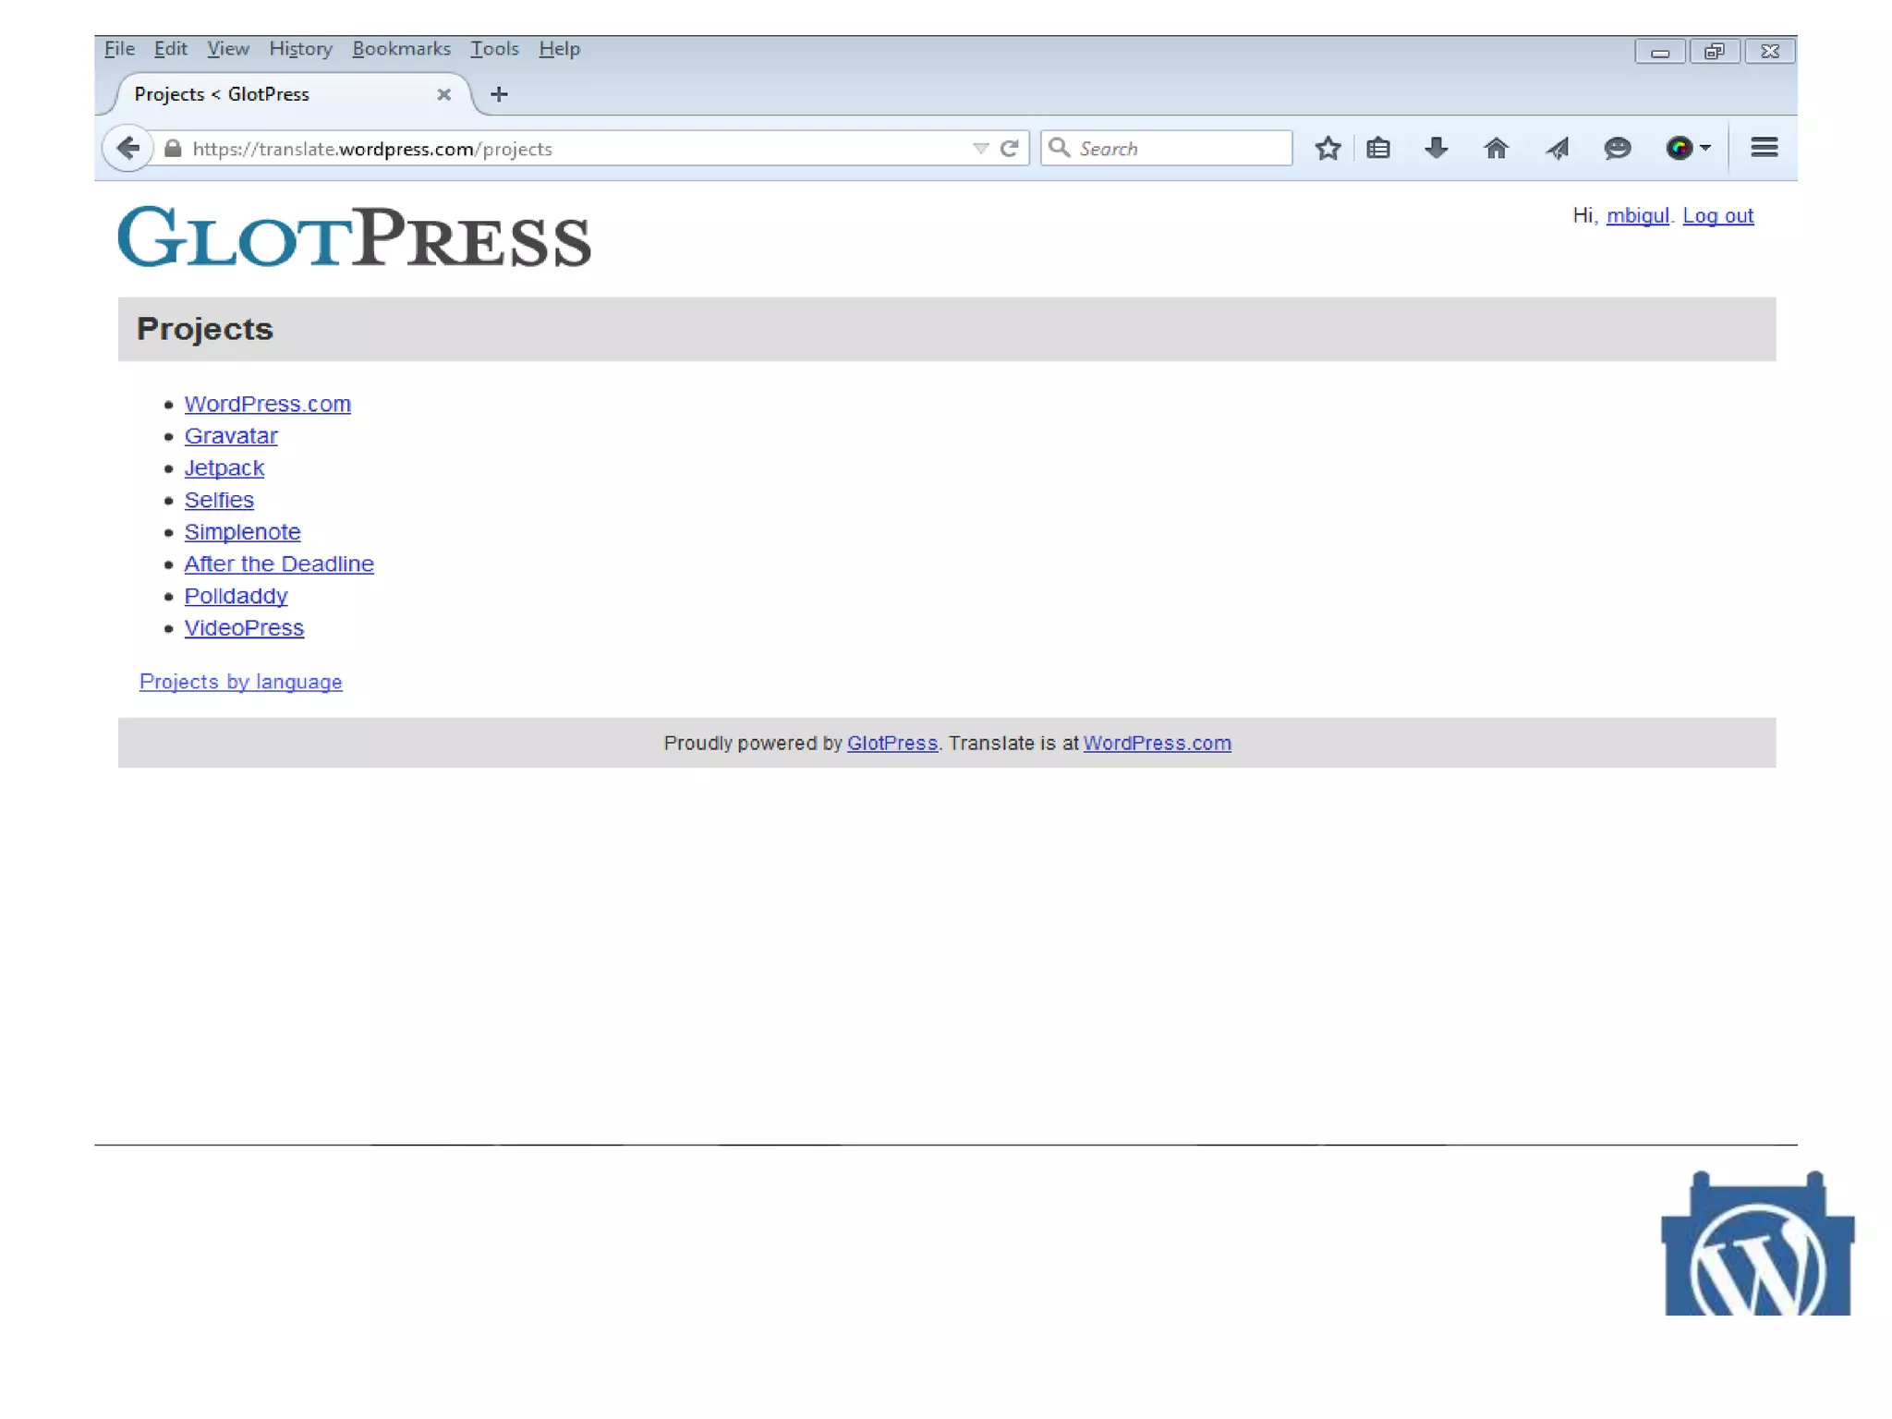Click the browser back arrow button
This screenshot has height=1419, width=1892.
coord(128,148)
